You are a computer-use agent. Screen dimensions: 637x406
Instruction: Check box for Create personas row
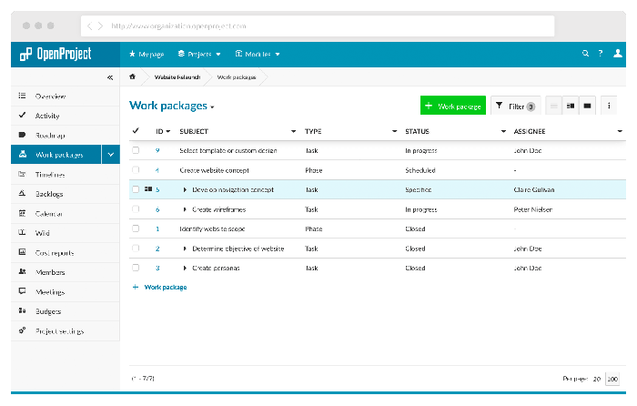(136, 268)
